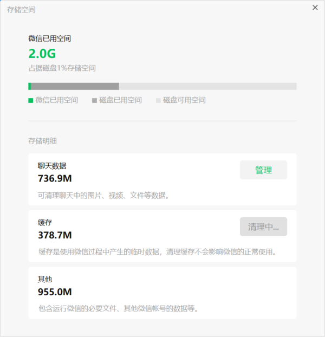Click the 955.0M other data size
This screenshot has width=325, height=337.
[55, 292]
